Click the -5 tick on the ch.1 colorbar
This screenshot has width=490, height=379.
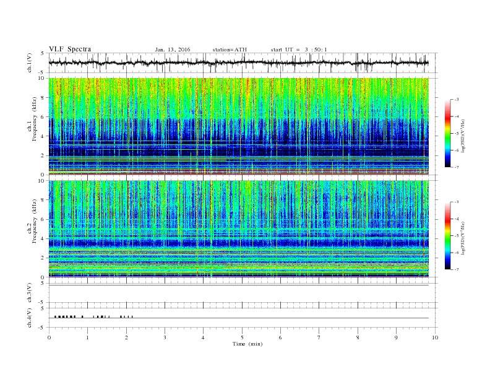[457, 134]
